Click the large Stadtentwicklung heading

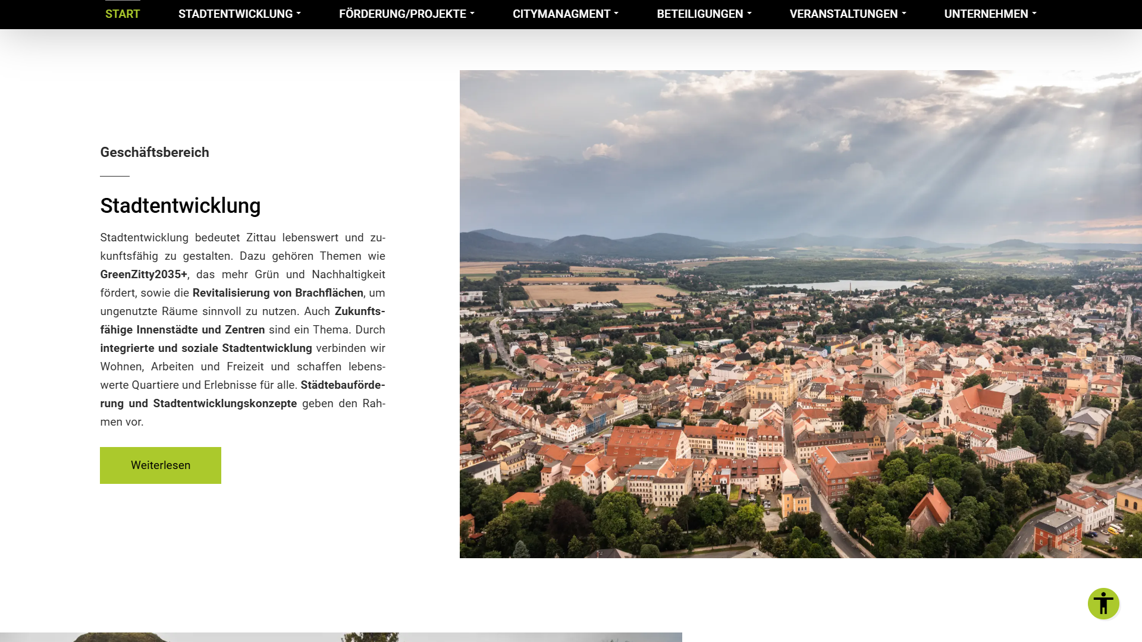[180, 206]
